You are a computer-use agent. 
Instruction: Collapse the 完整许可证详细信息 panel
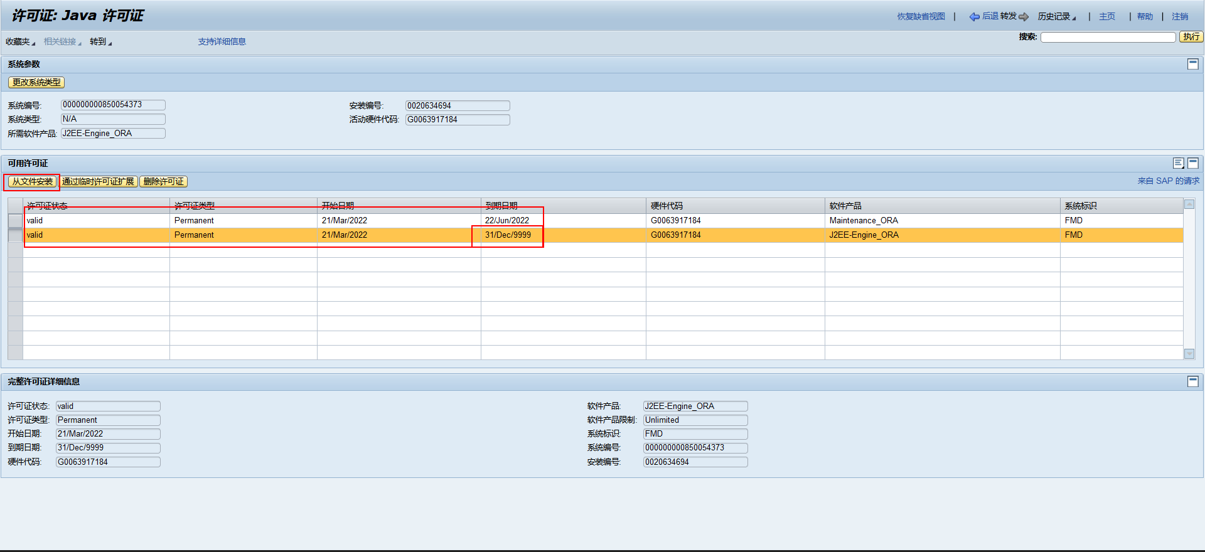[1193, 381]
